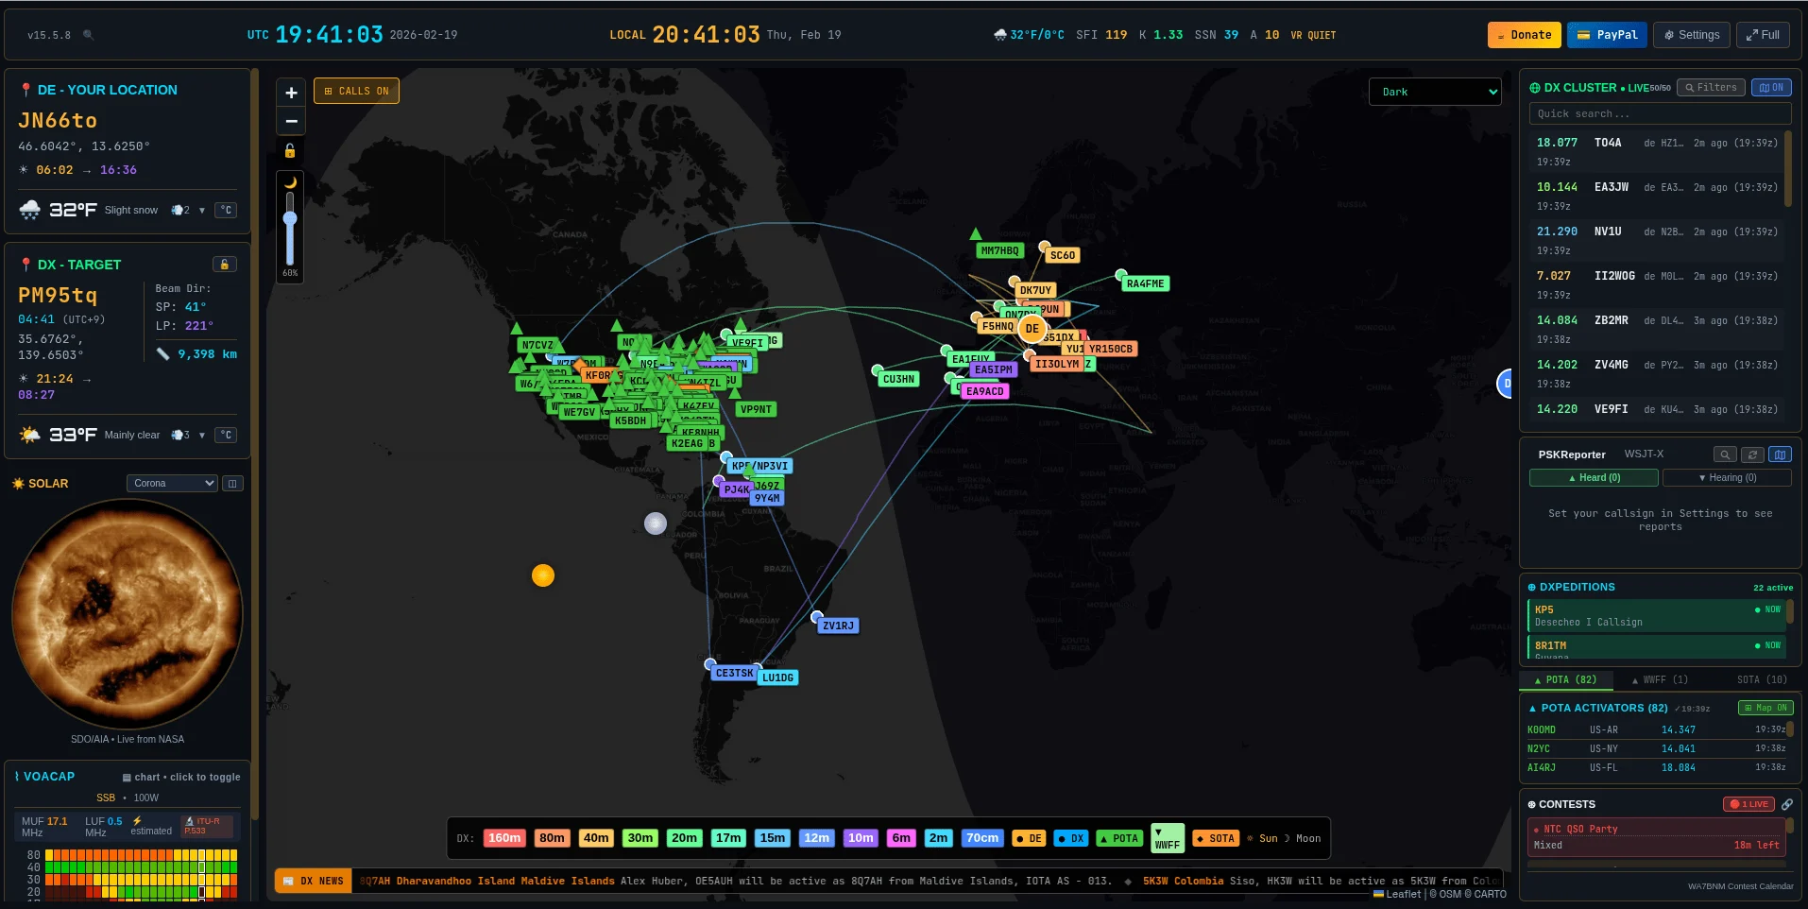
Task: Click the map lock padlock icon
Action: (290, 151)
